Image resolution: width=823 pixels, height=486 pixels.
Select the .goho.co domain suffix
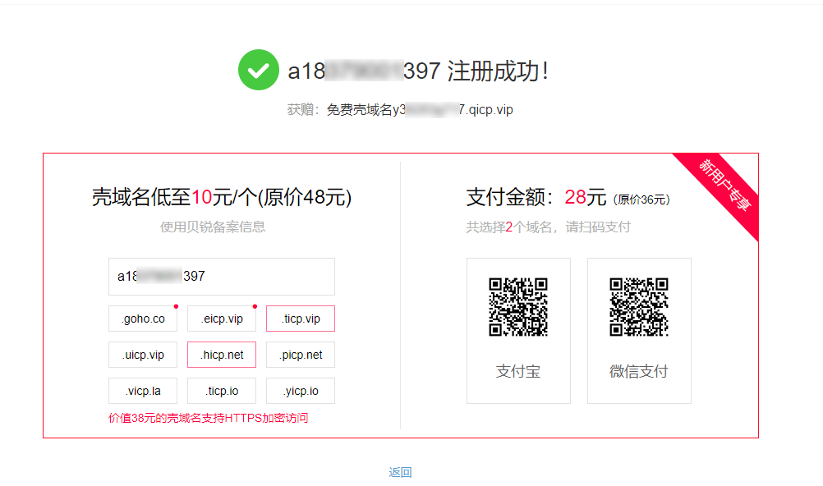pyautogui.click(x=143, y=319)
